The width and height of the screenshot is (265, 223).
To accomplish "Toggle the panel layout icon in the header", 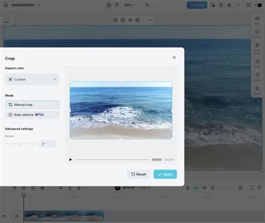I will pyautogui.click(x=249, y=5).
